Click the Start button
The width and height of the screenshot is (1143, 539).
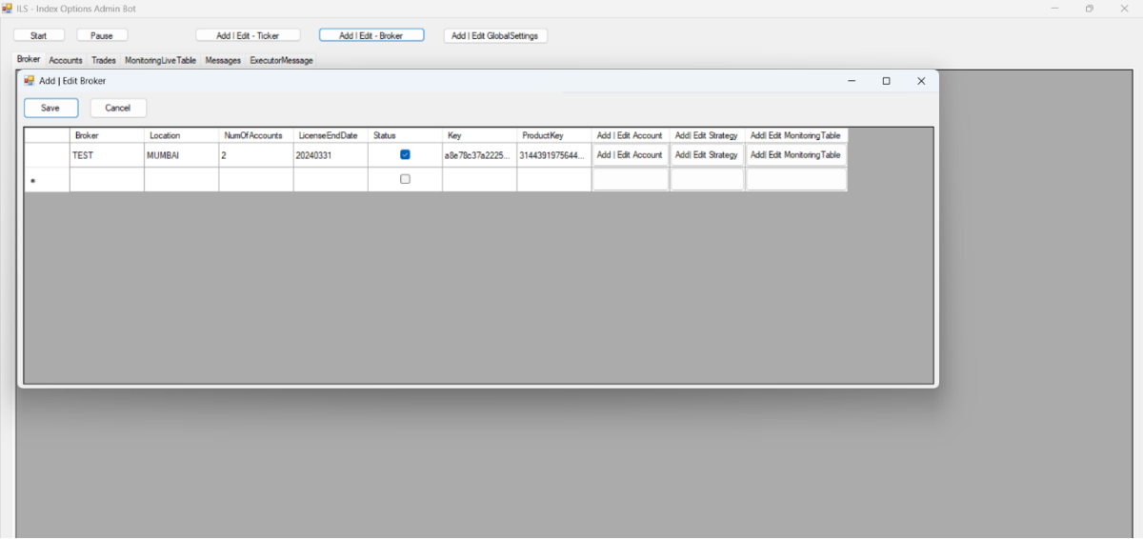[39, 35]
